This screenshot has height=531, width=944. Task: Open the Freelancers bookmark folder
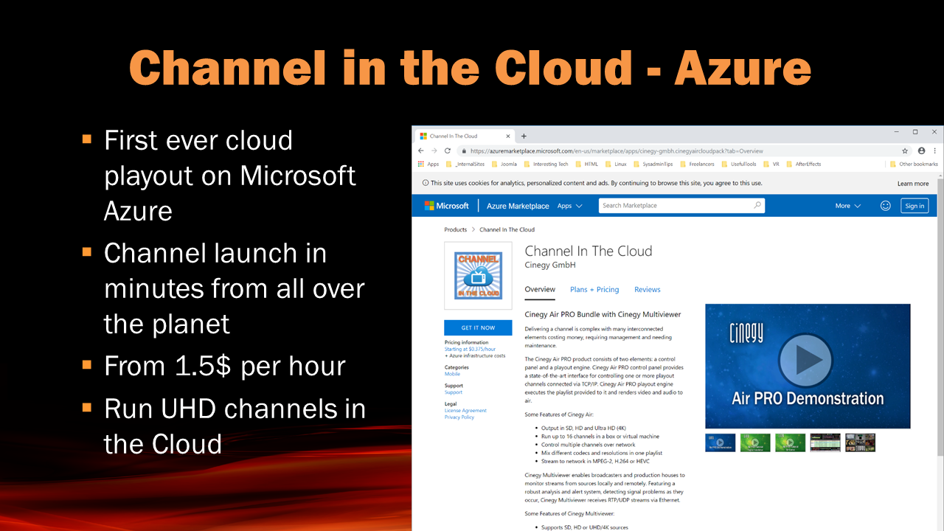(x=698, y=164)
